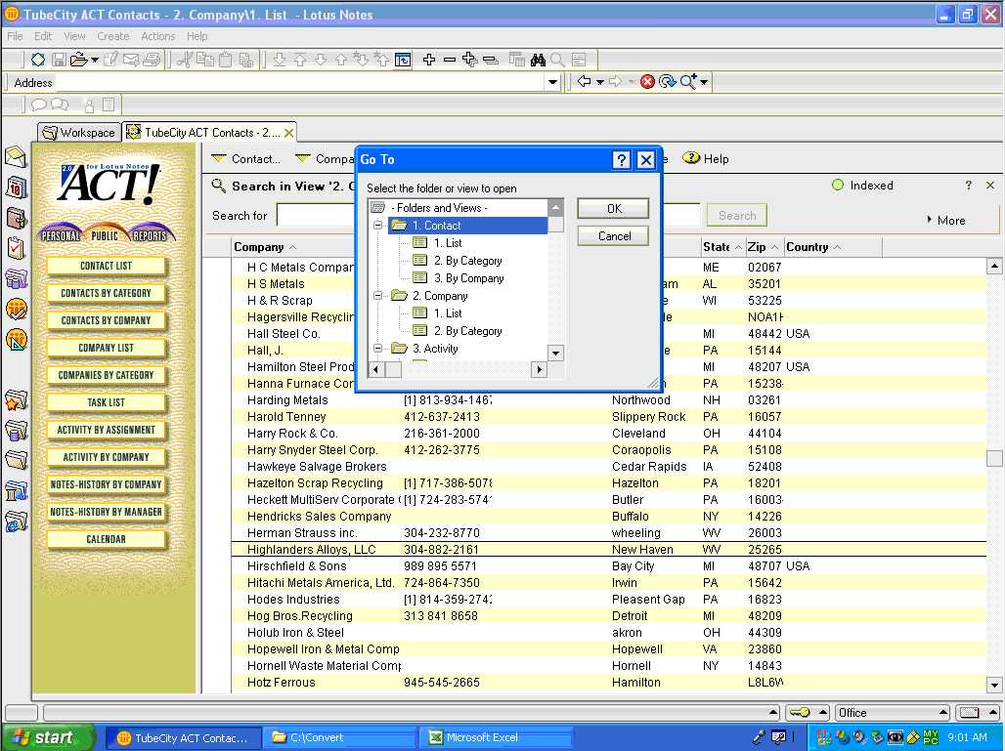Open the dropdown arrow next to File Open
Viewport: 1005px width, 751px height.
(95, 61)
